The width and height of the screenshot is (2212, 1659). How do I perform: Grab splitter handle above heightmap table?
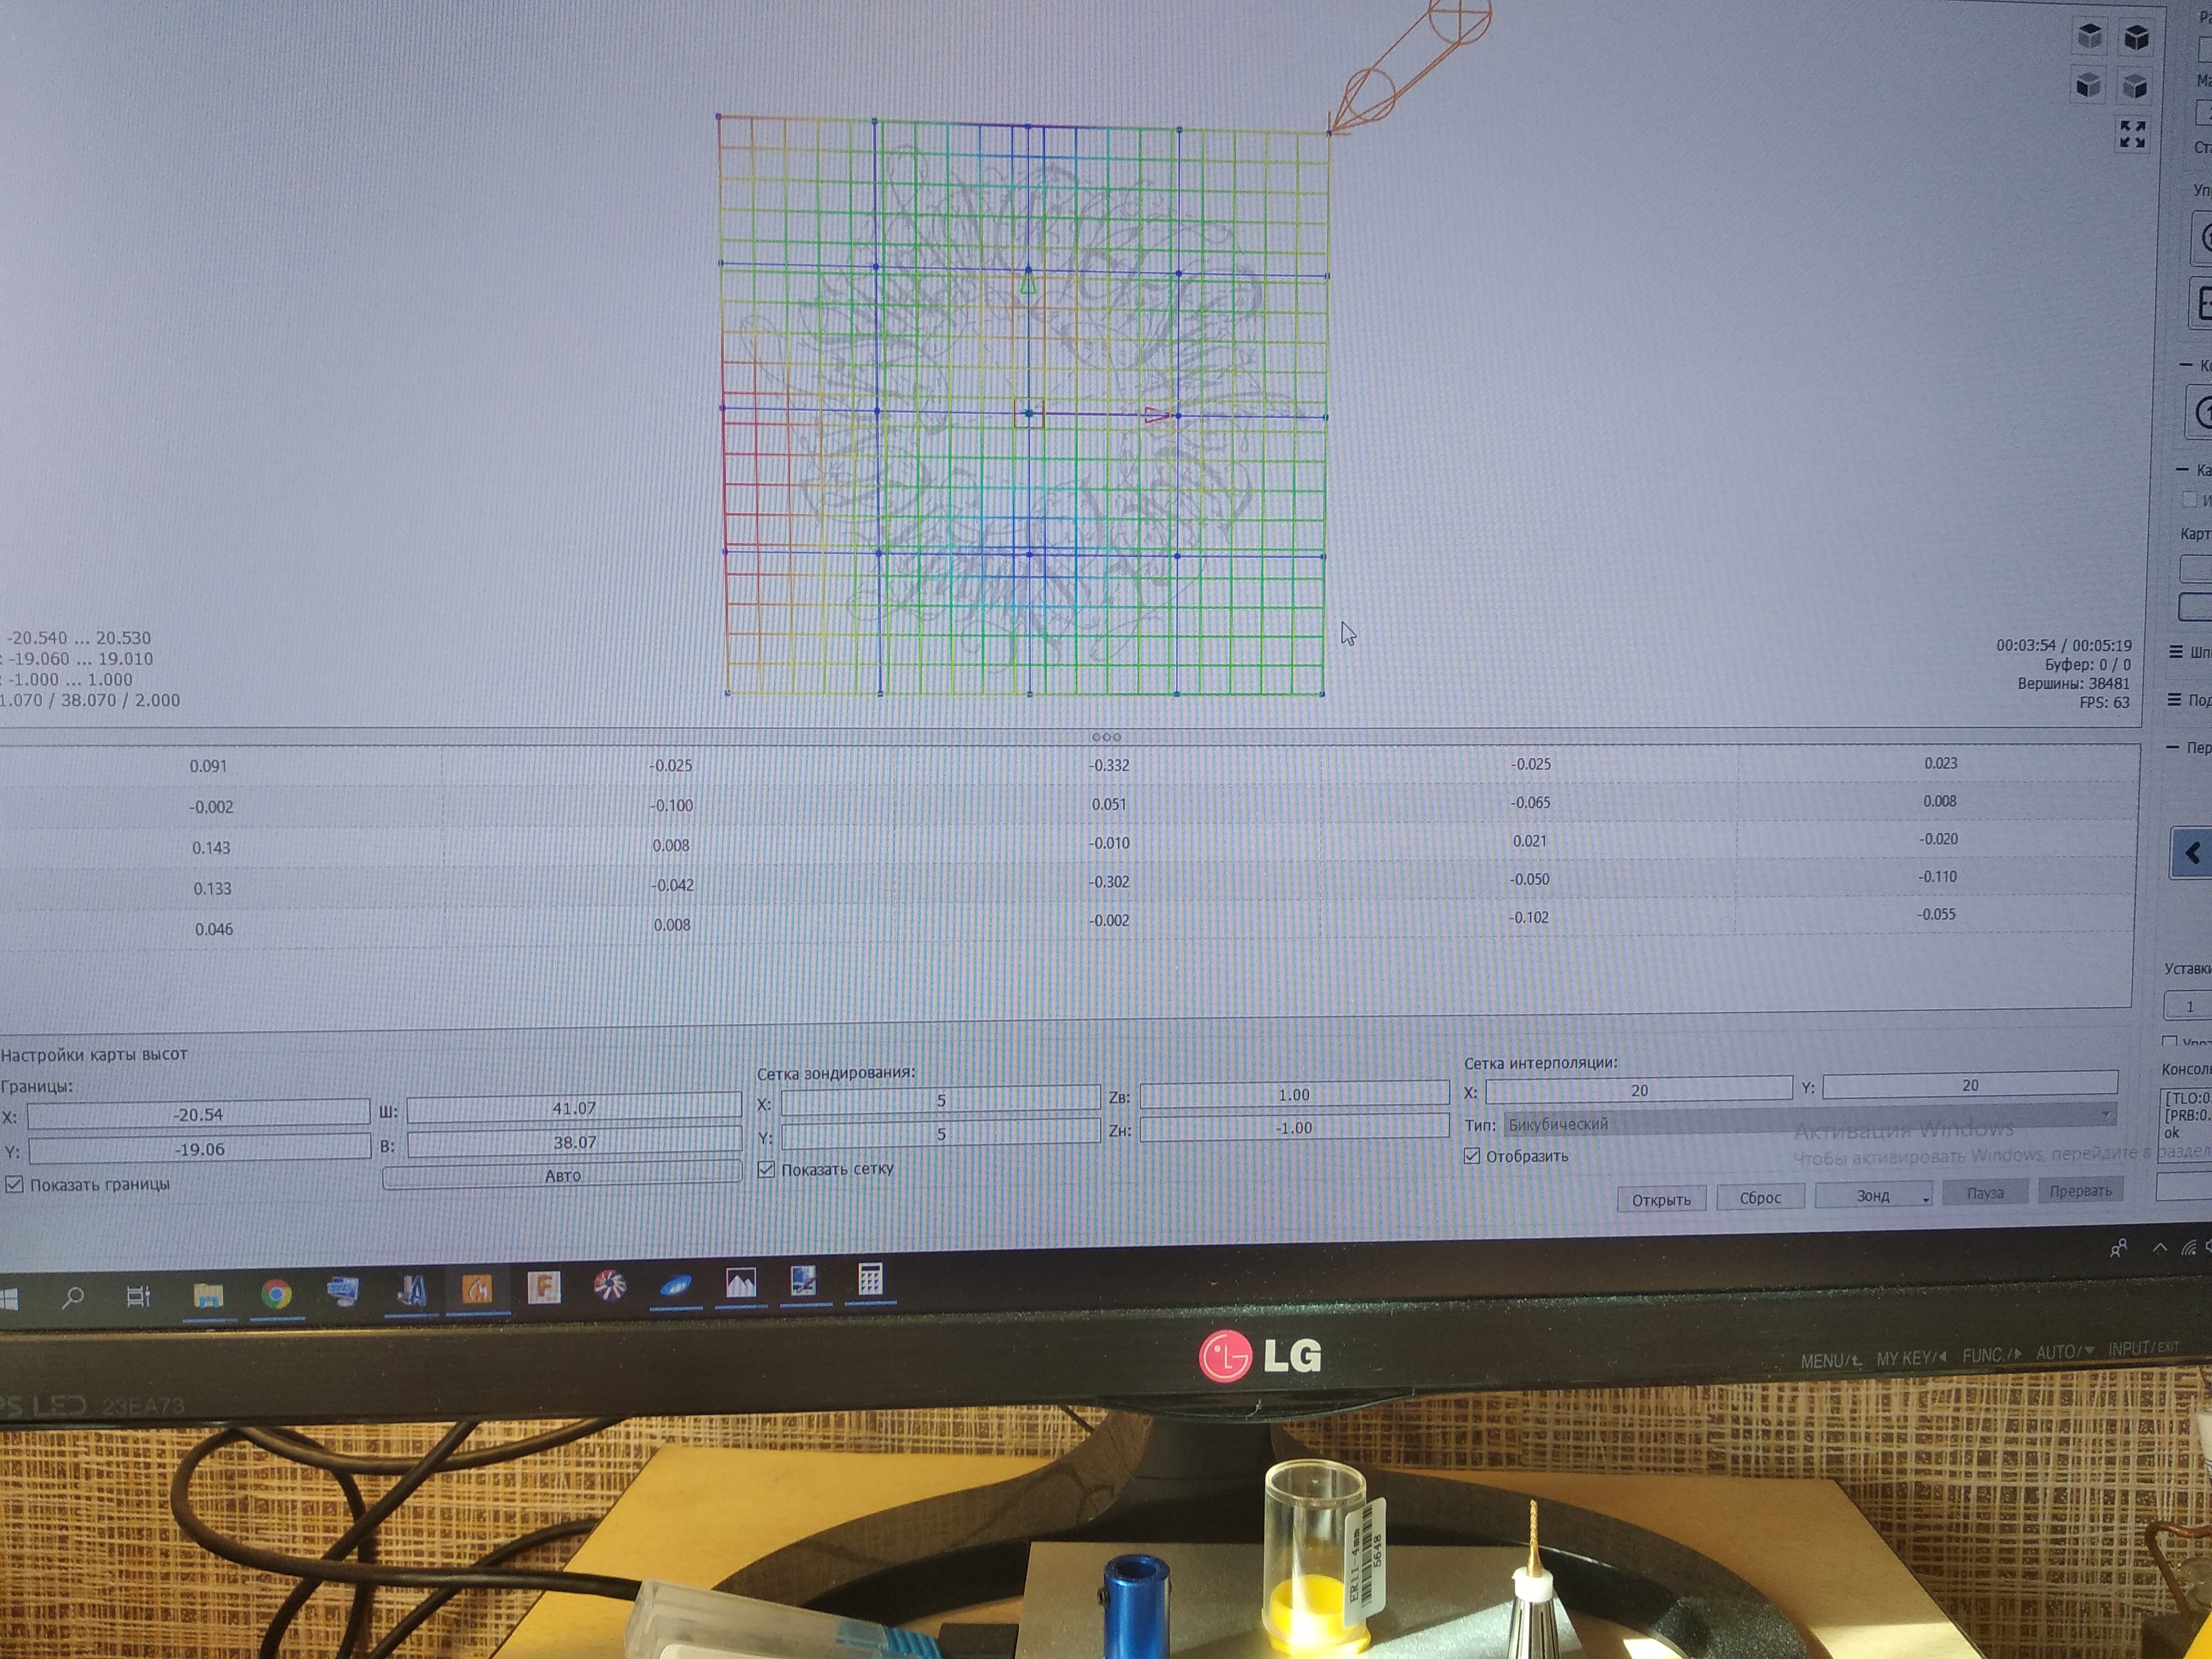coord(1106,737)
